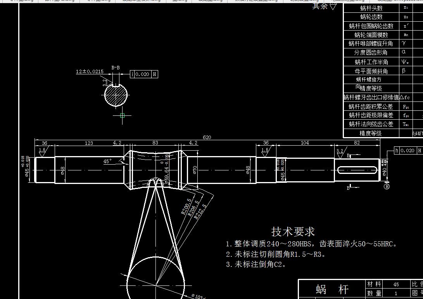
Task: Pick the R200.5 radius label
Action: click(x=186, y=206)
